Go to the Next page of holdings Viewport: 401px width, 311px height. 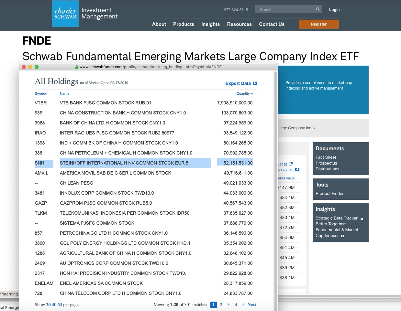(x=252, y=305)
